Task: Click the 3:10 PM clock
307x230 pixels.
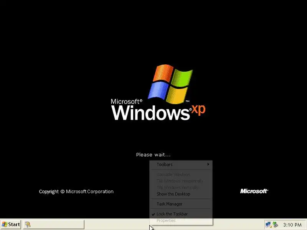Action: tap(292, 225)
